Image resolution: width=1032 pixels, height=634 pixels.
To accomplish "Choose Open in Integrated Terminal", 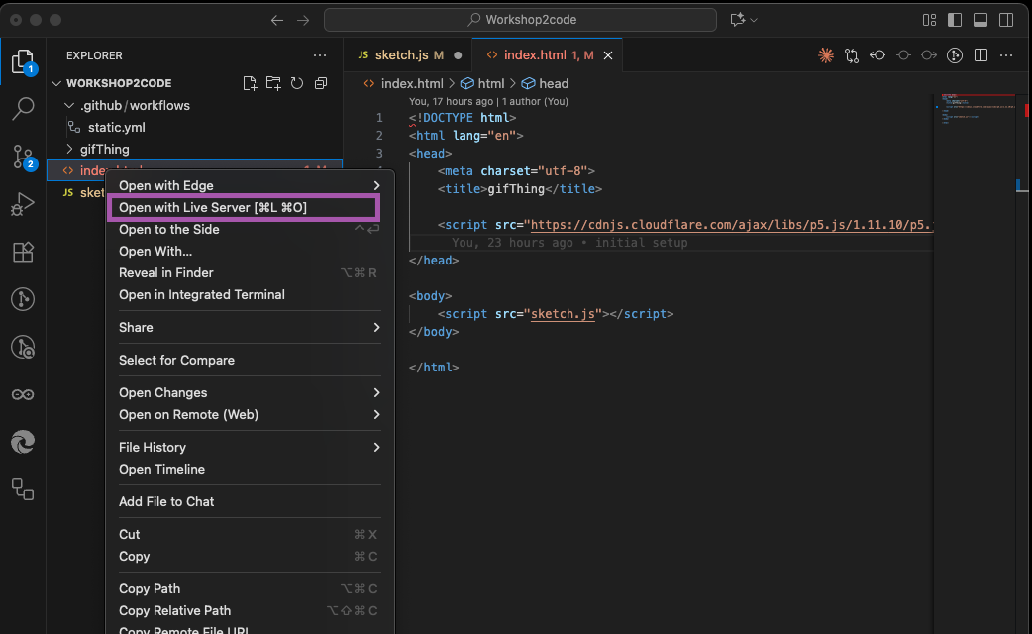I will (x=250, y=294).
